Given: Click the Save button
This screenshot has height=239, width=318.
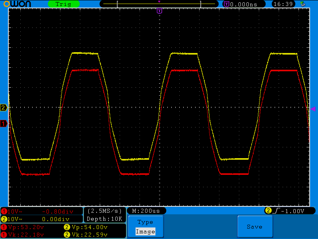Looking at the screenshot, I should (255, 226).
